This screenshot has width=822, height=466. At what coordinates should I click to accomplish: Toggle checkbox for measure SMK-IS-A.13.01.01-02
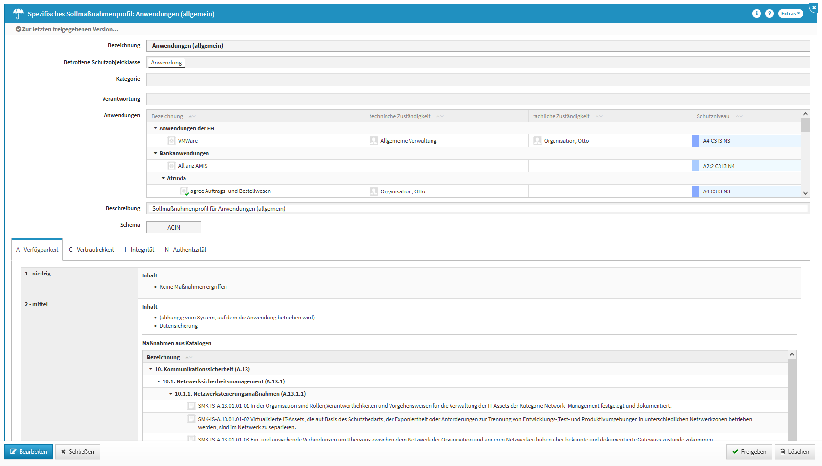(x=191, y=419)
